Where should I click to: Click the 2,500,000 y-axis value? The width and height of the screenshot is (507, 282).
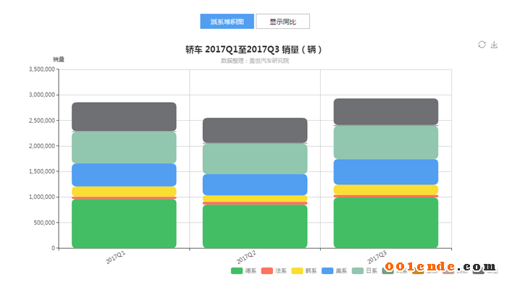42,120
